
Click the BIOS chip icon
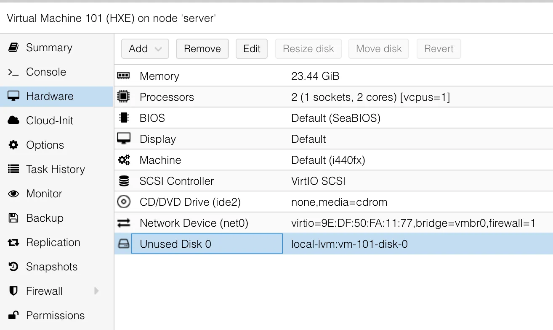(123, 118)
